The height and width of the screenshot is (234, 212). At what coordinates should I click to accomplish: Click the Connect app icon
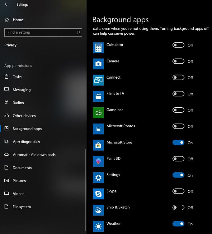[x=98, y=80]
